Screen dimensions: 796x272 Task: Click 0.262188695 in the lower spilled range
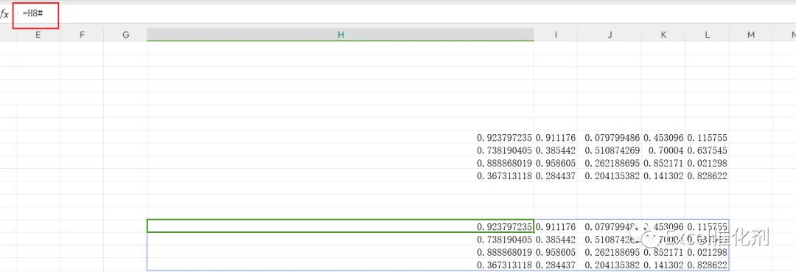[612, 252]
